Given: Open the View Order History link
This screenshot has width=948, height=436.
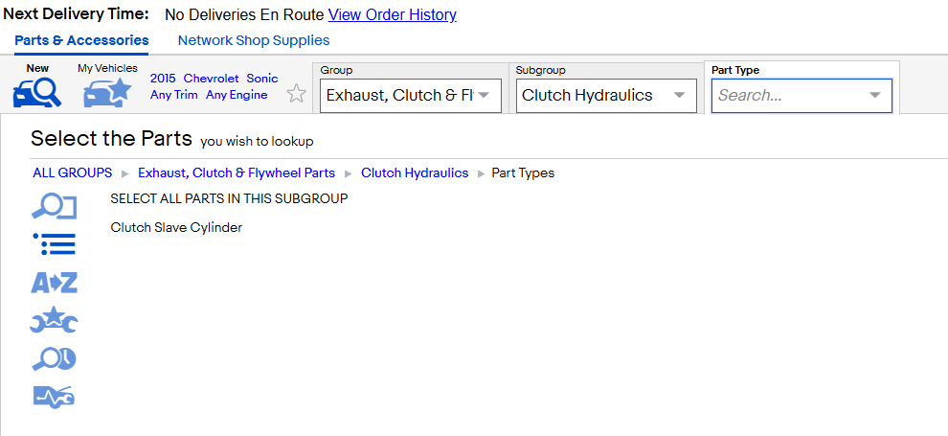Looking at the screenshot, I should 393,14.
